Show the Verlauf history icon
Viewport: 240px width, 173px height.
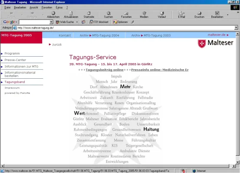162,13
